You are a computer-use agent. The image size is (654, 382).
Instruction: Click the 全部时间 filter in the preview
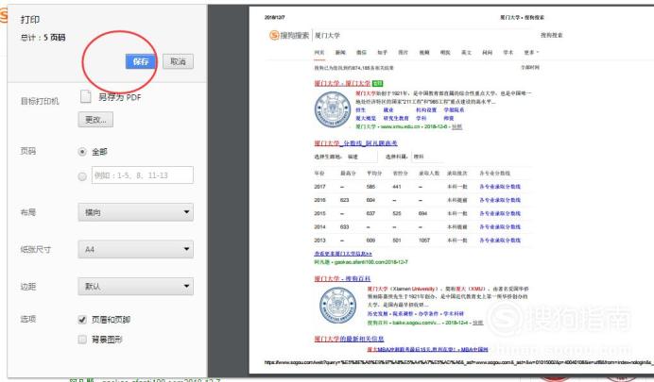click(529, 67)
